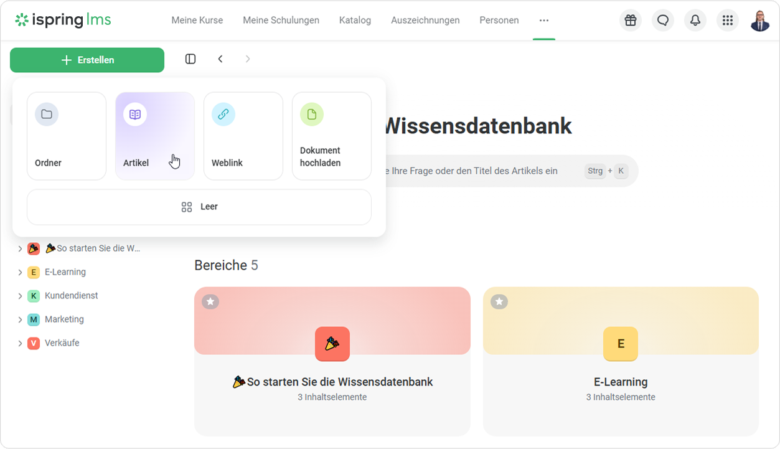This screenshot has height=449, width=780.
Task: Select the Weblink creation option
Action: click(243, 136)
